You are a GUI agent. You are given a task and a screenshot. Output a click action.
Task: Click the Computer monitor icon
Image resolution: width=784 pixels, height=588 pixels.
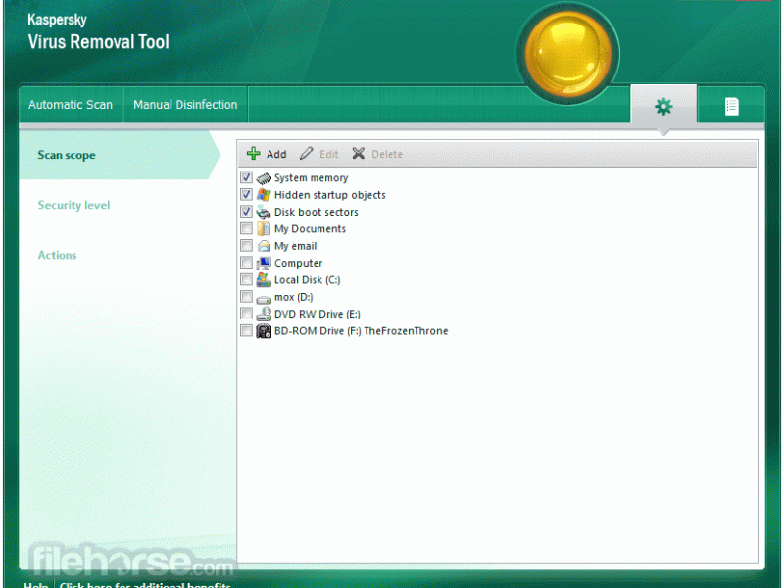click(x=264, y=263)
